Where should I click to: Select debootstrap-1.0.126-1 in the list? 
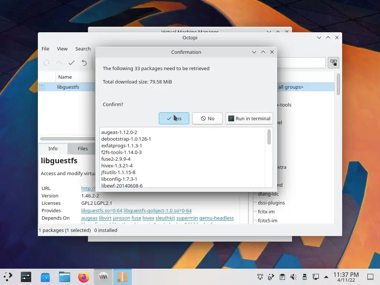(126, 139)
